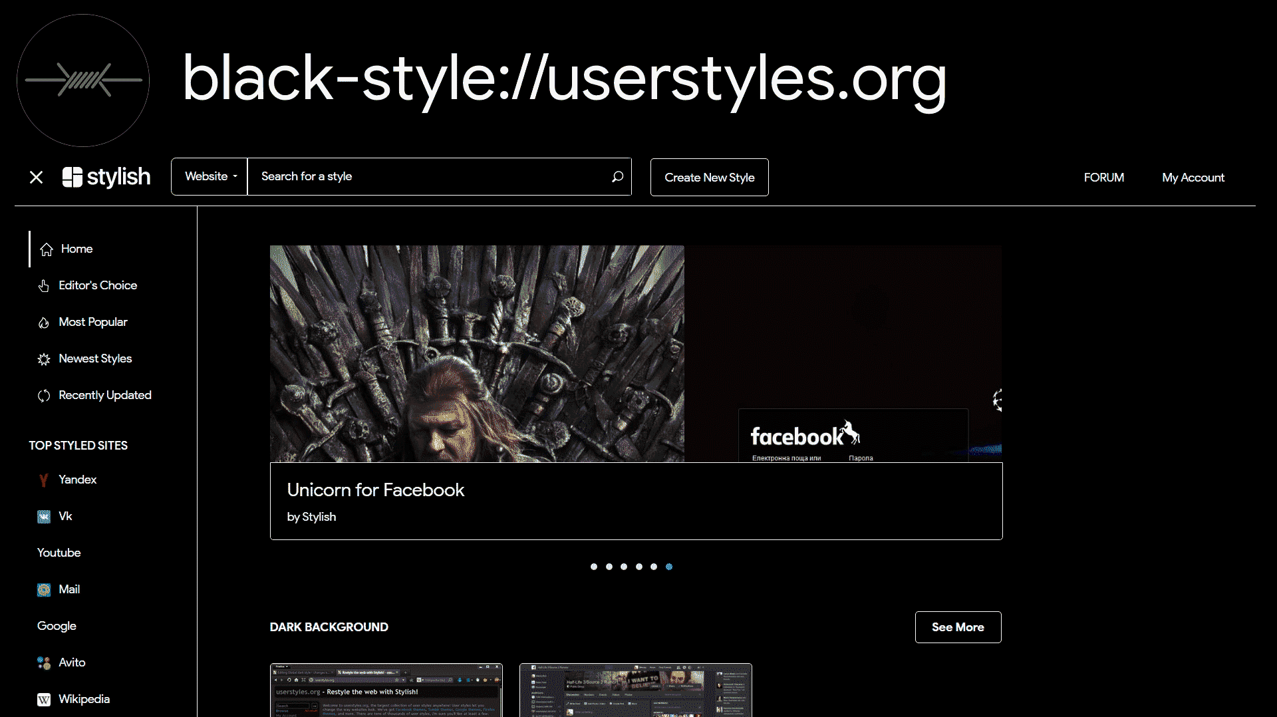
Task: Select third carousel dot
Action: pyautogui.click(x=624, y=567)
